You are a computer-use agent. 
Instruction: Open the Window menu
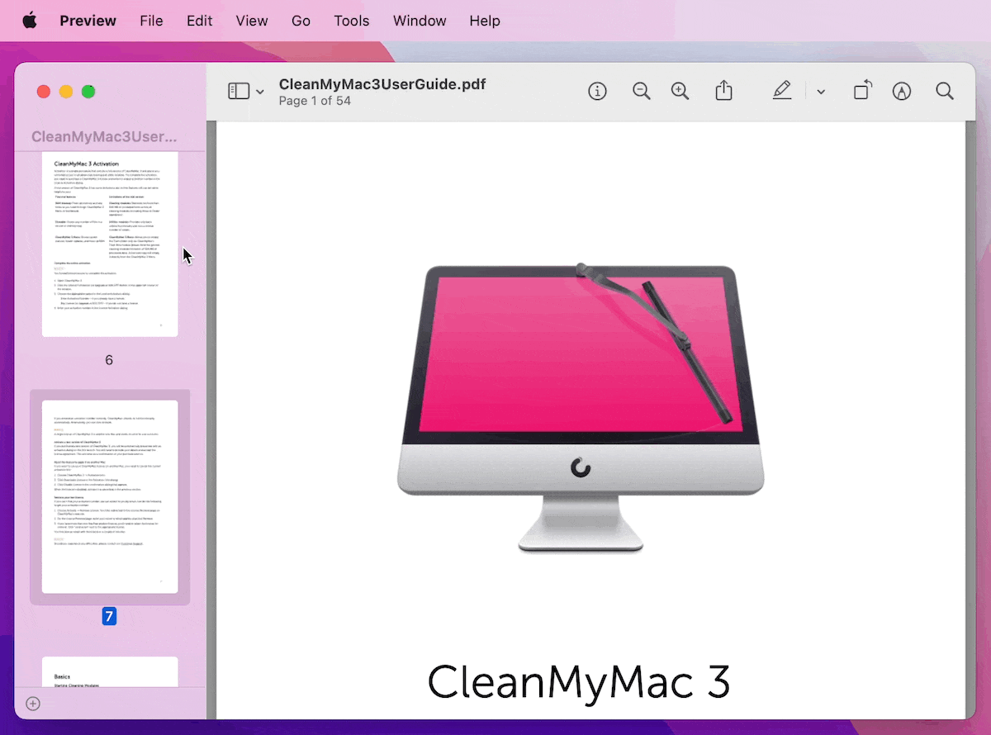tap(420, 21)
